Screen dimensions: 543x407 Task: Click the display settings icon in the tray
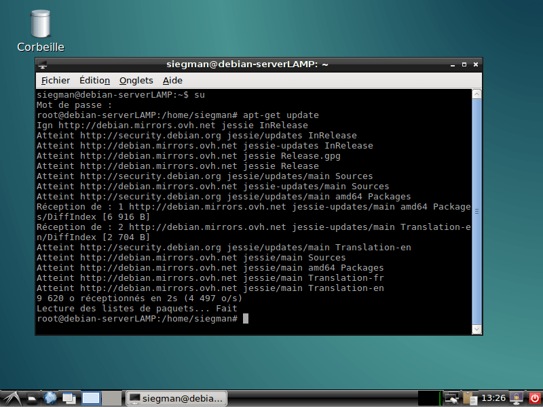pos(451,398)
